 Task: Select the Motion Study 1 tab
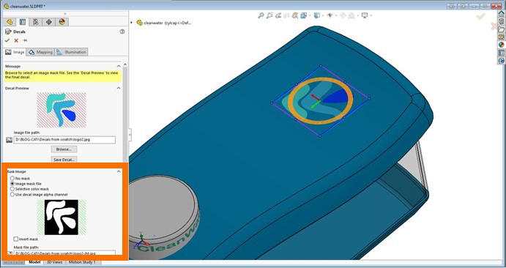[82, 262]
